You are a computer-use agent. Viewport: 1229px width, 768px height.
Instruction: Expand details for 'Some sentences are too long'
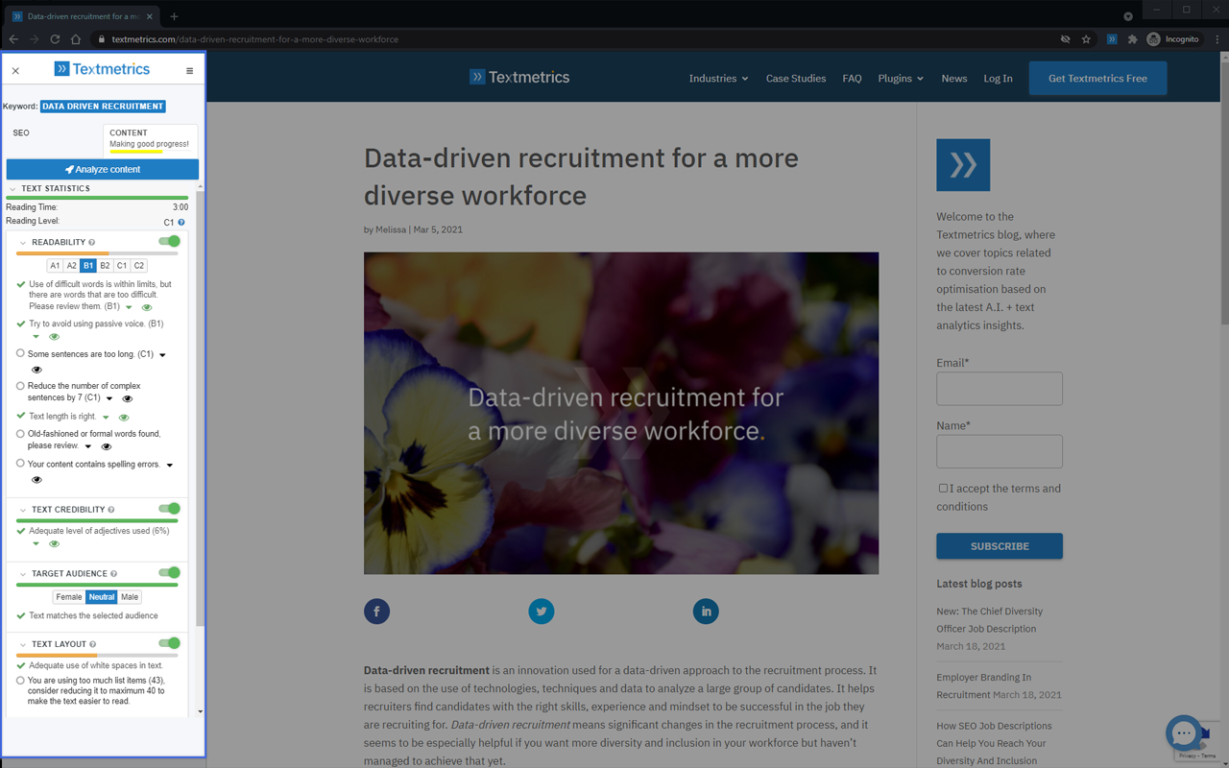tap(162, 355)
